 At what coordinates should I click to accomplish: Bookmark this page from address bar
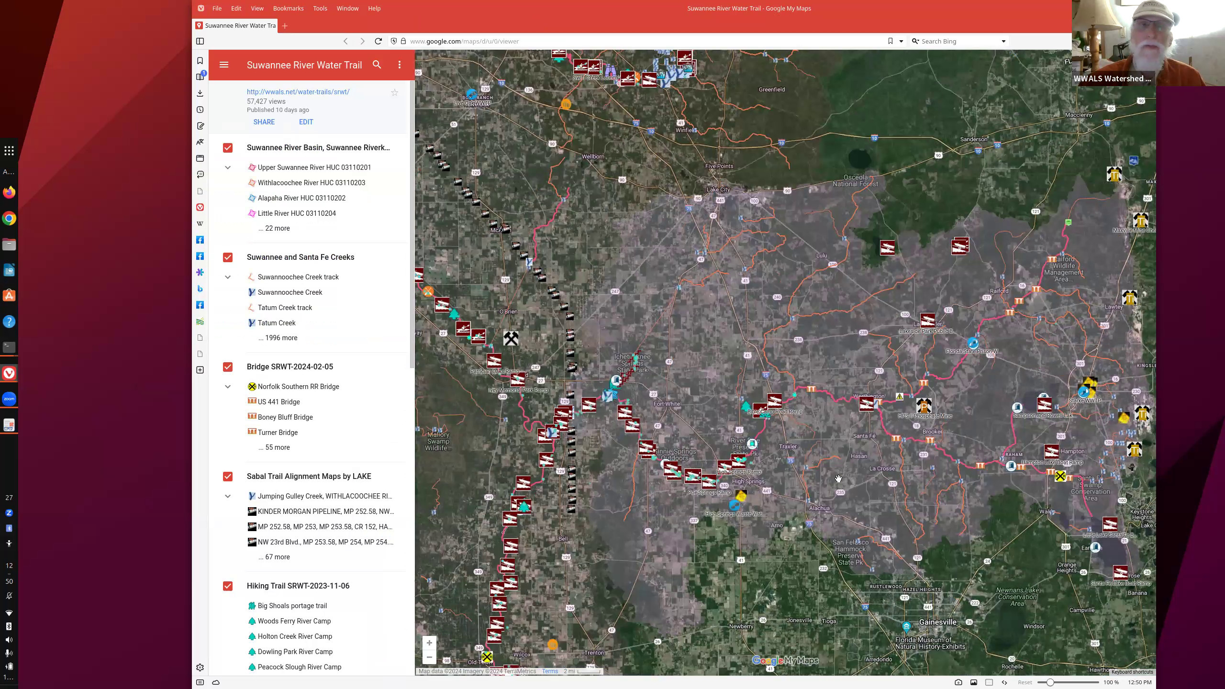tap(890, 41)
